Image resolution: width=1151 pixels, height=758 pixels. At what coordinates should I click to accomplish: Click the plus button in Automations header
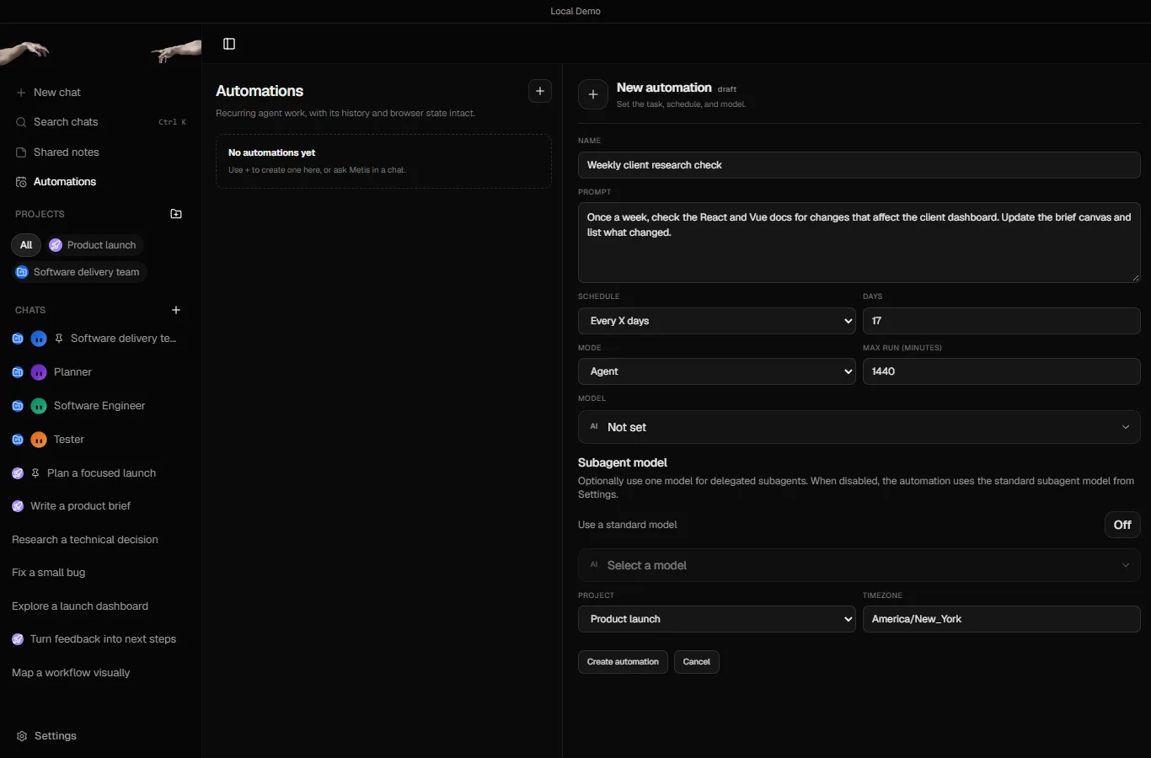pos(540,91)
